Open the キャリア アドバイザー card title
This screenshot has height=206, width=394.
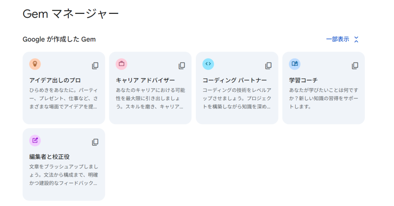[145, 80]
